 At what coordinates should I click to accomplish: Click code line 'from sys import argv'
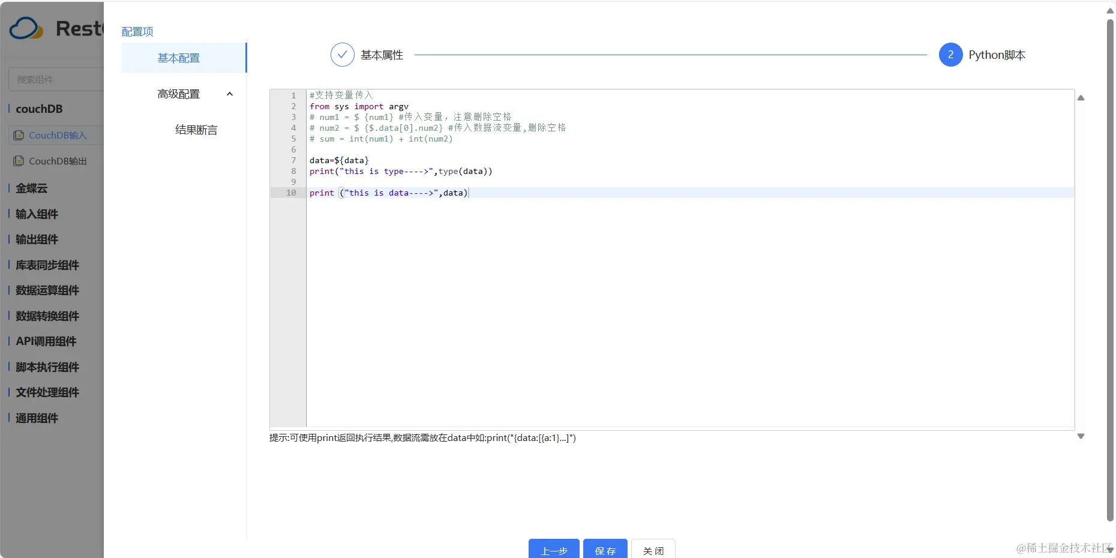pyautogui.click(x=359, y=106)
